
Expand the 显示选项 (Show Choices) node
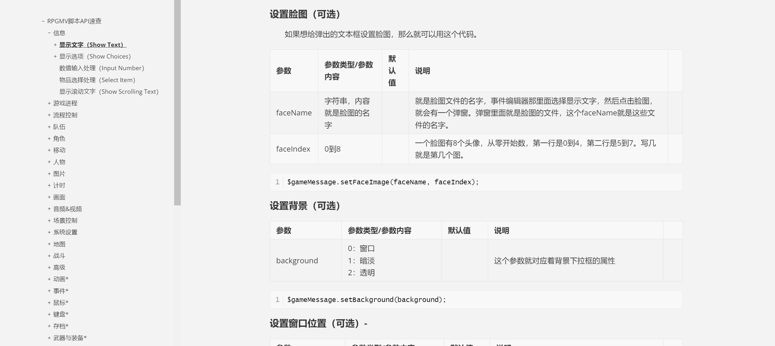tap(55, 56)
